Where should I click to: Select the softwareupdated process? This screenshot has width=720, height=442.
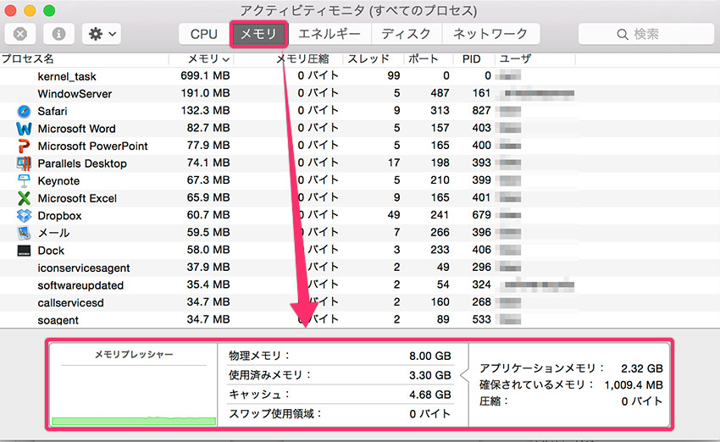pos(80,285)
